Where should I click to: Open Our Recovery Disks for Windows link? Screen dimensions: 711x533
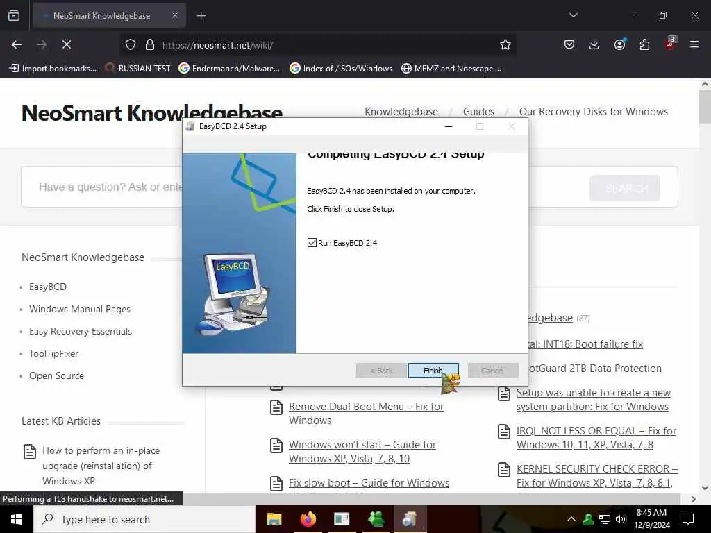click(594, 112)
